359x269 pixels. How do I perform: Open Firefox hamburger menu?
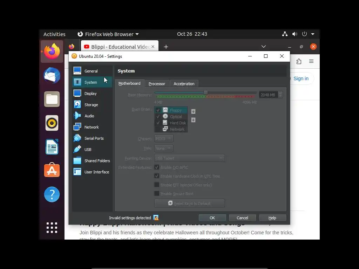click(311, 61)
